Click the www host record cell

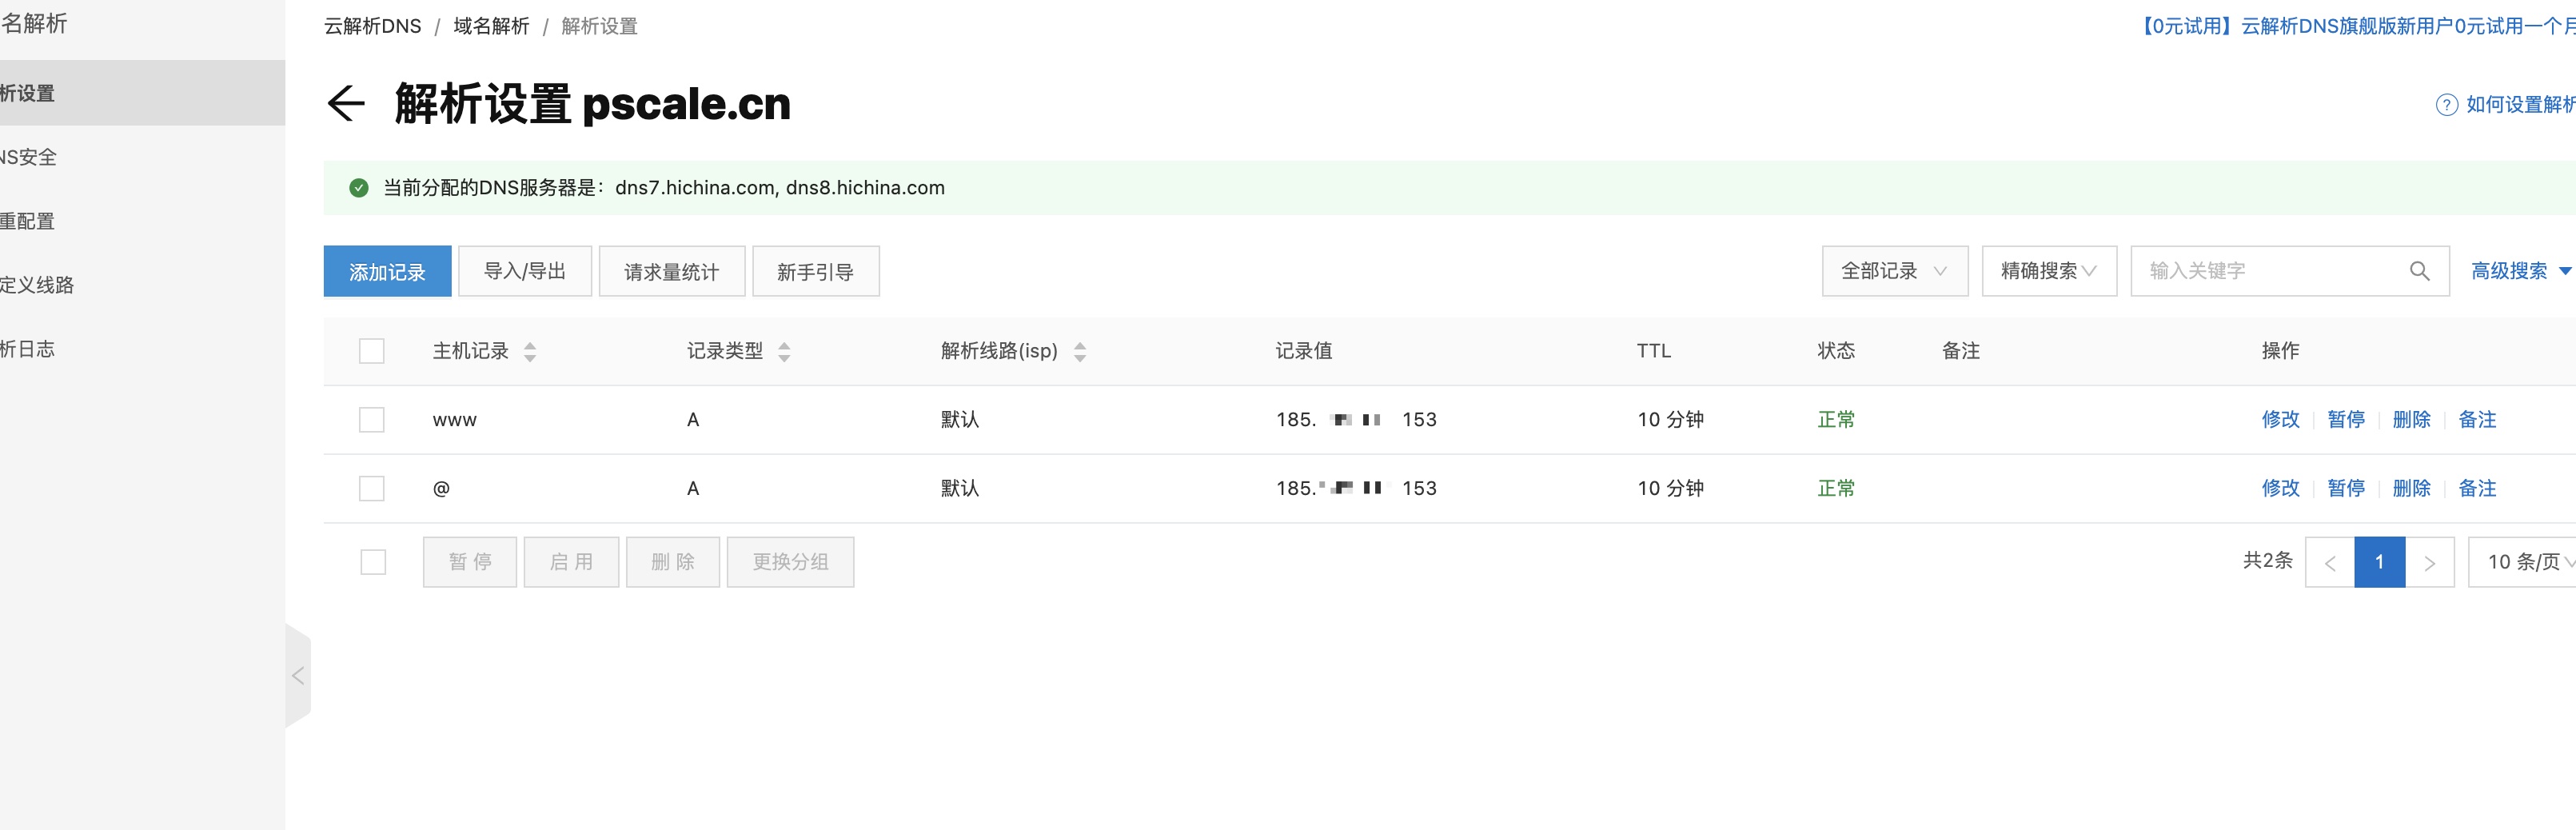click(x=455, y=420)
